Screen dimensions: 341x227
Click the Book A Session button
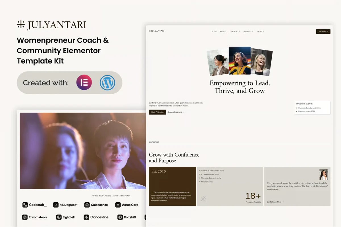tap(157, 112)
